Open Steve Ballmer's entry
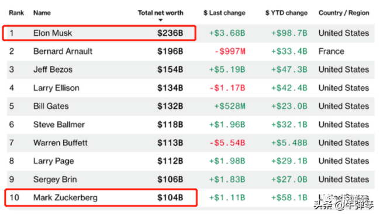The width and height of the screenshot is (380, 216). point(59,125)
